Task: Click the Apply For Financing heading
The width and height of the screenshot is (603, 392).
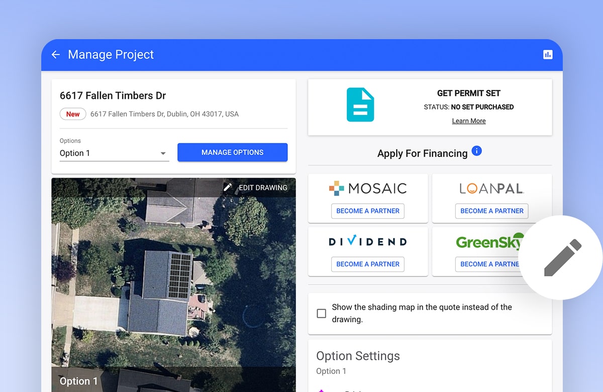Action: (423, 154)
